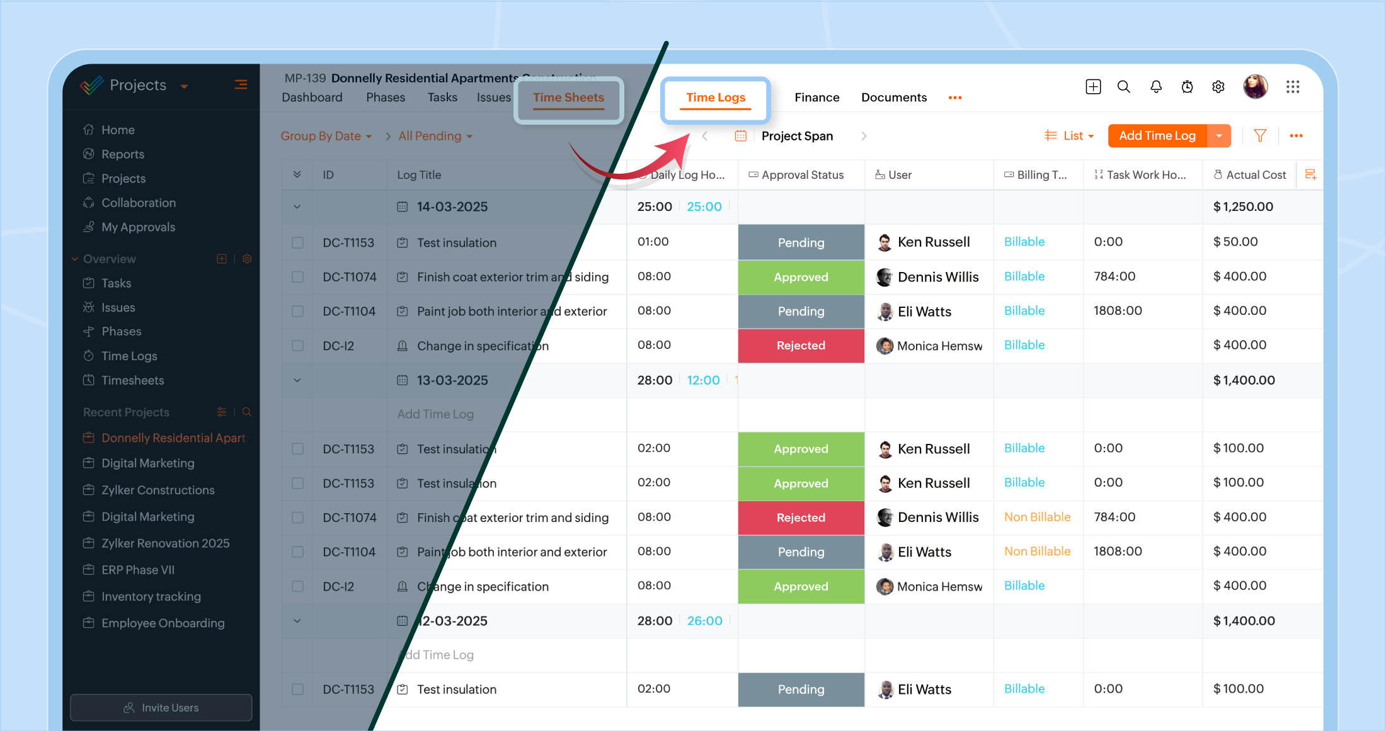
Task: Open notifications bell icon
Action: pyautogui.click(x=1156, y=87)
